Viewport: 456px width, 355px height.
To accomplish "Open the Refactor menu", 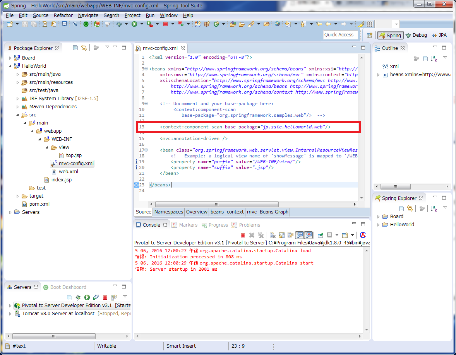I will 63,15.
